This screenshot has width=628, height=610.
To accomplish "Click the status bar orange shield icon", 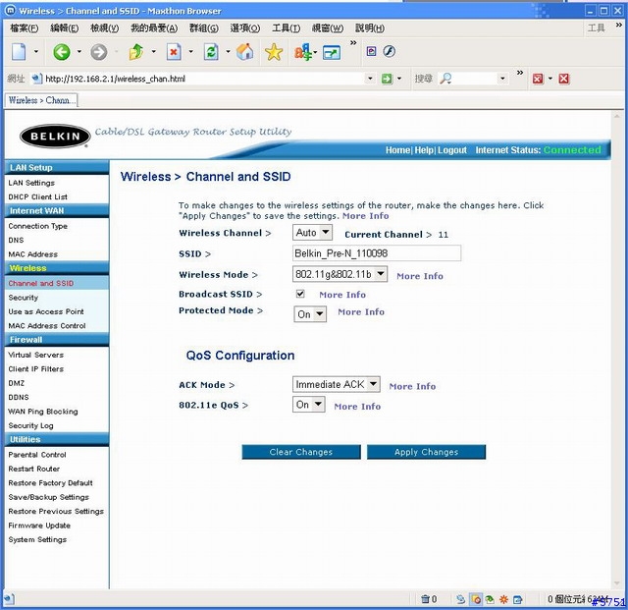I will point(476,599).
